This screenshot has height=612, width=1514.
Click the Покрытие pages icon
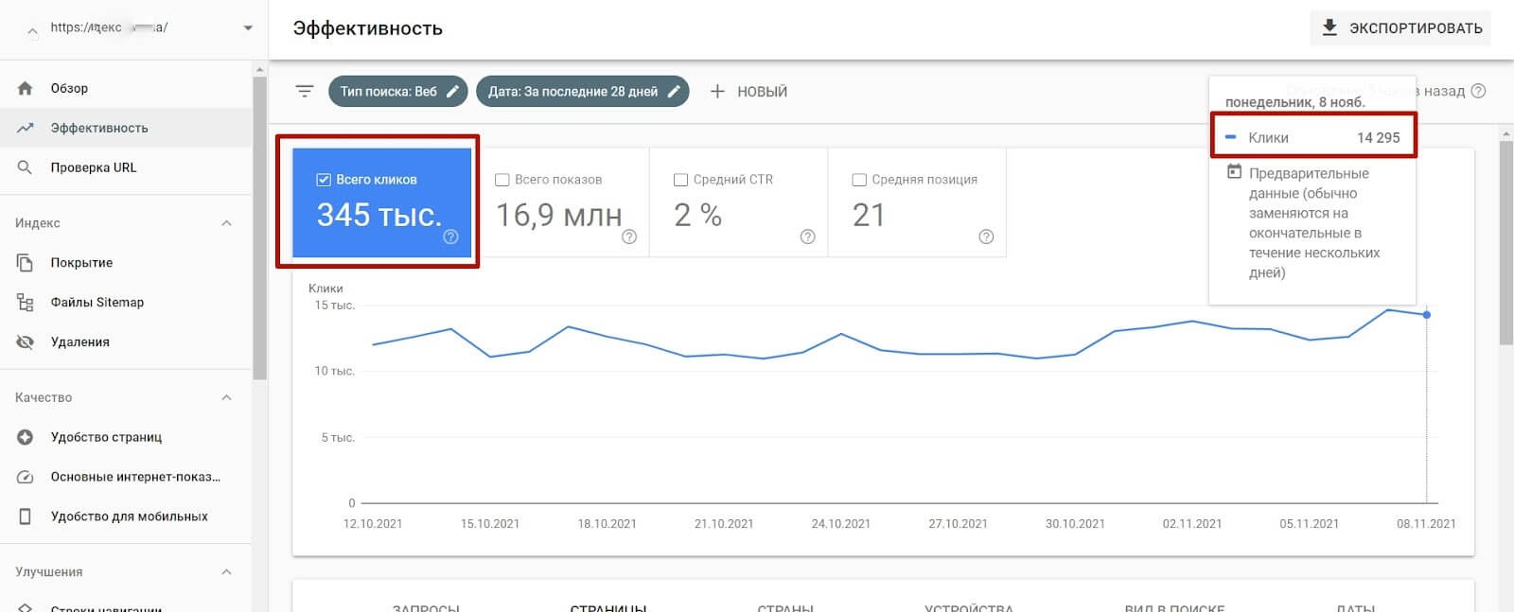26,263
